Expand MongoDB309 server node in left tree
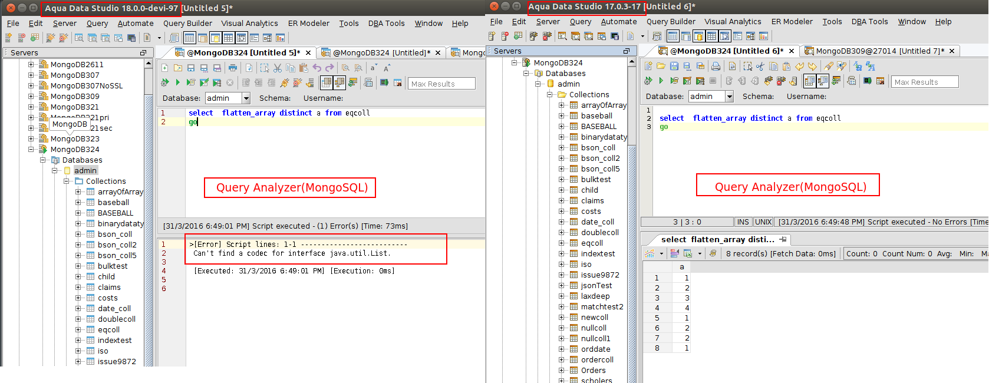The image size is (989, 383). tap(31, 97)
